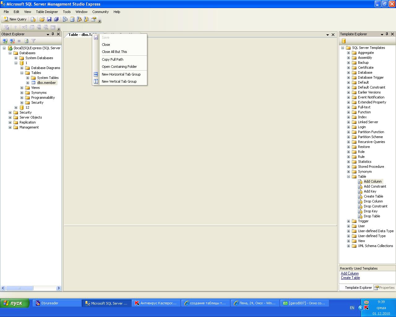Select New Horizontal Tab Group
396x317 pixels.
pyautogui.click(x=120, y=74)
